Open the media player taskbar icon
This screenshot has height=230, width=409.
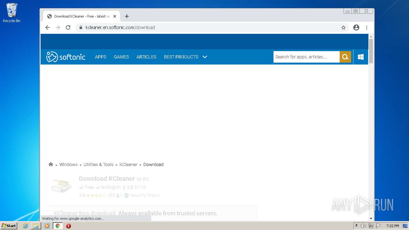click(47, 226)
